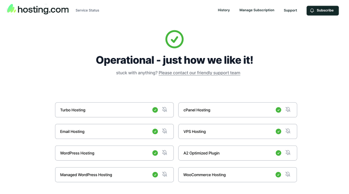
Task: Click the Subscribe button
Action: [323, 10]
